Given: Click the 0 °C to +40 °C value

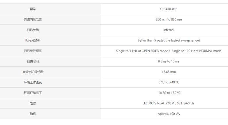Looking at the screenshot, I should click(x=169, y=82).
